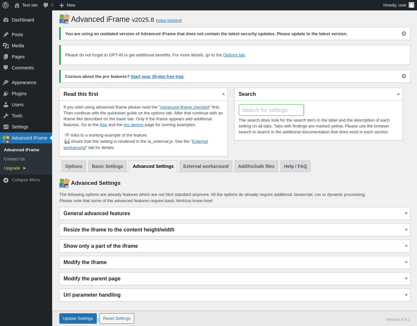Screen dimensions: 417x326
Task: Open the free demos link
Action: click(x=103, y=125)
